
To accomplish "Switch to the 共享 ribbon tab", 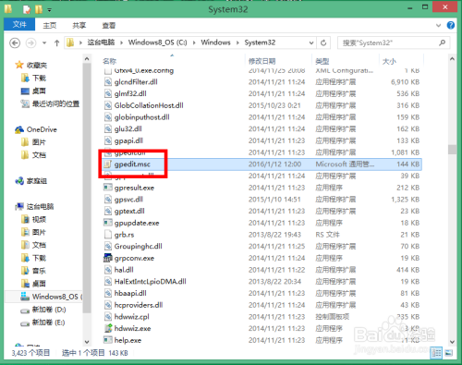I will (79, 25).
